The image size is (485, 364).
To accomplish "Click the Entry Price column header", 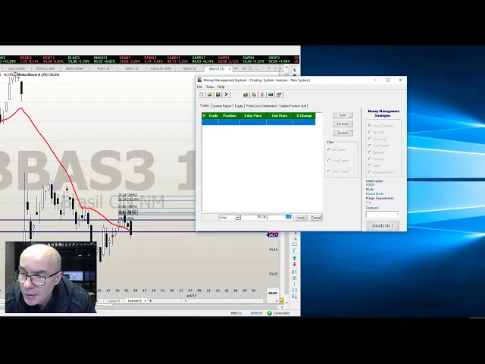I will (253, 116).
